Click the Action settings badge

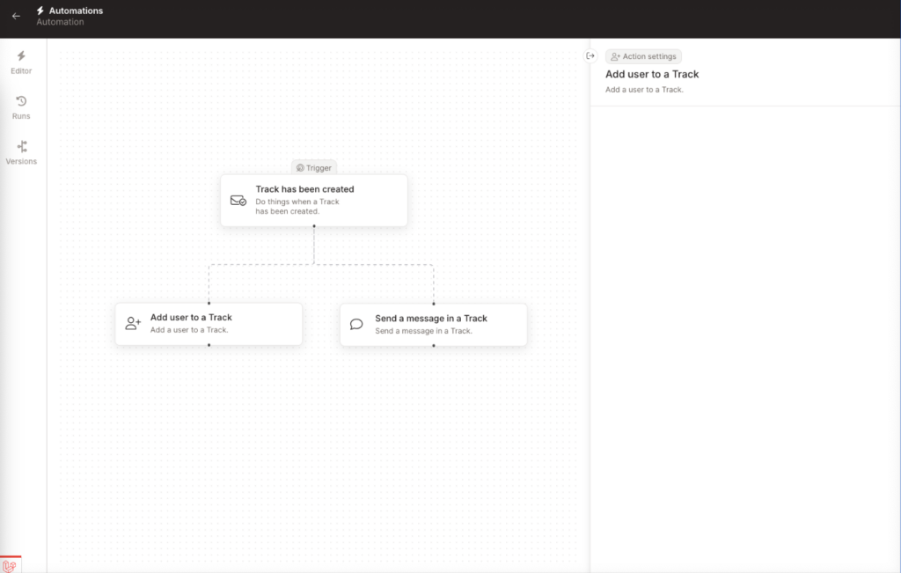[643, 56]
